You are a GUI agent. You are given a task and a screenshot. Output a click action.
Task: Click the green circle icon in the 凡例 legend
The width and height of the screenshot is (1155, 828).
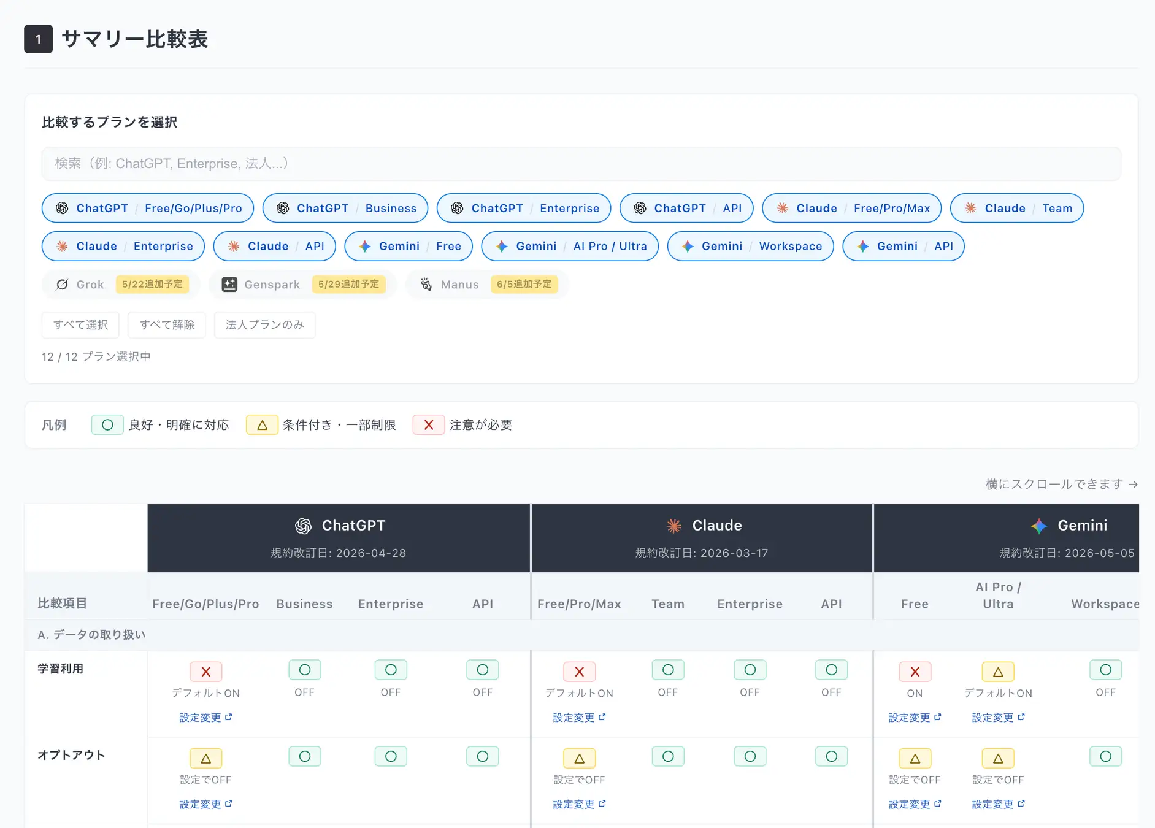107,424
